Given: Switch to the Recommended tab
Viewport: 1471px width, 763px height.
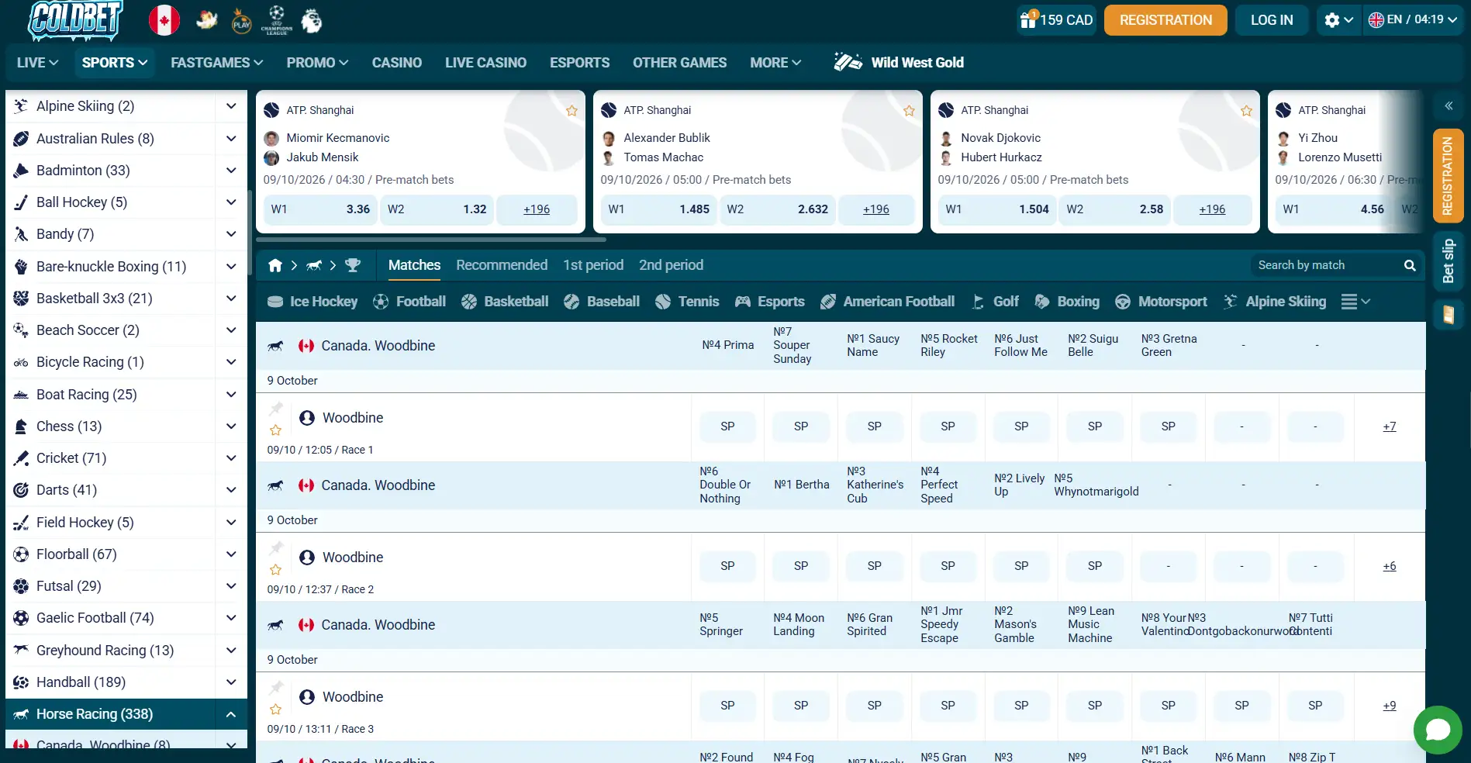Looking at the screenshot, I should tap(502, 265).
